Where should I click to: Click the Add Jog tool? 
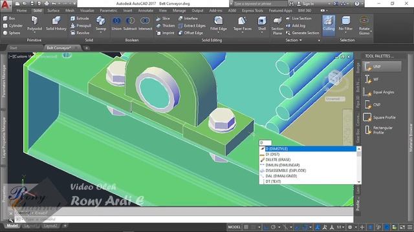coord(296,26)
